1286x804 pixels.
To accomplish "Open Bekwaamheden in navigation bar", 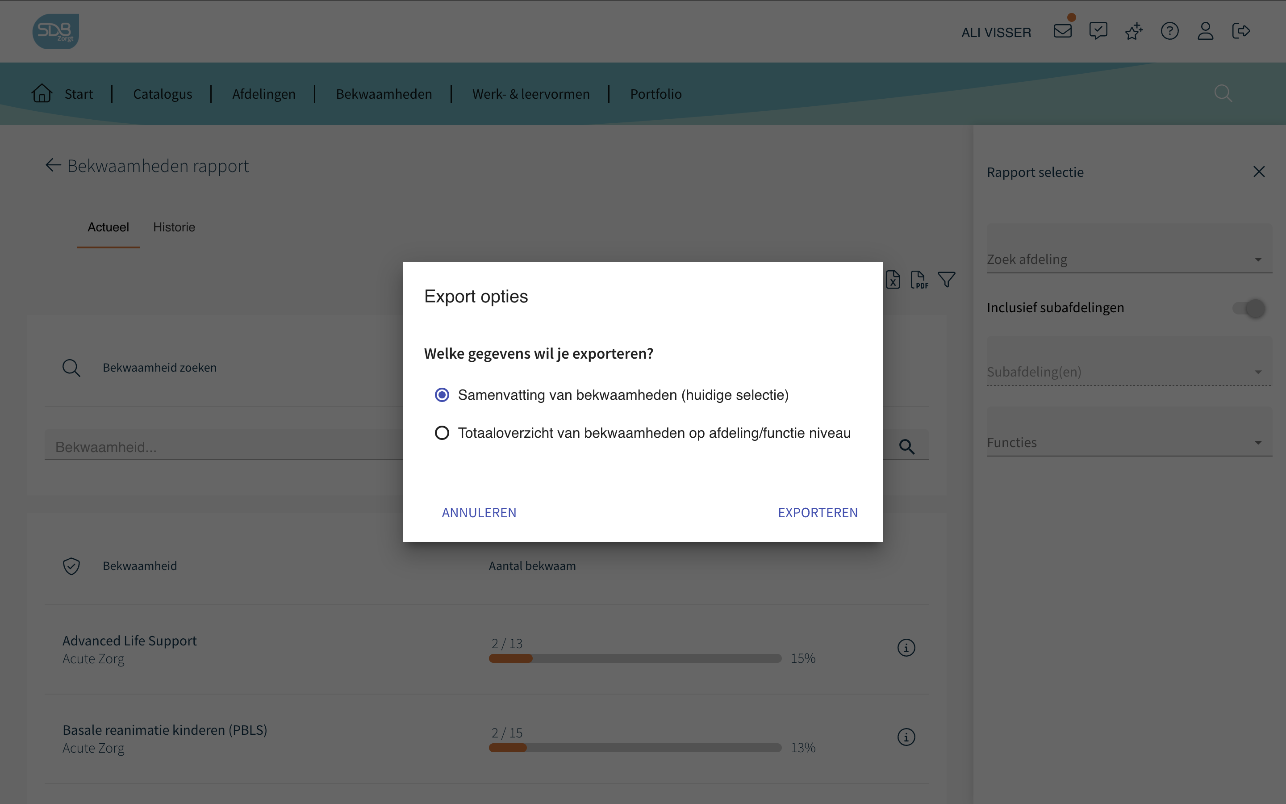I will (384, 94).
